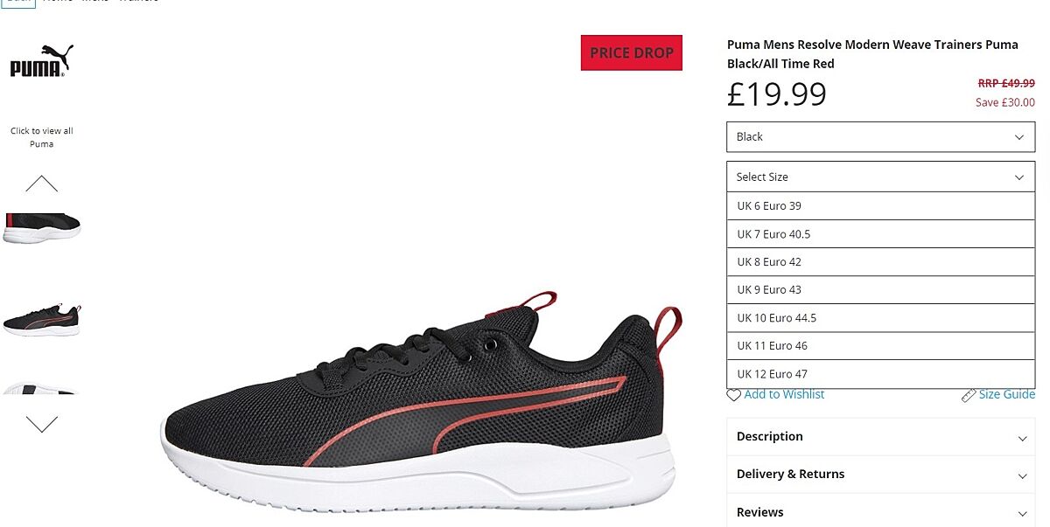Click the size guide ruler icon
The height and width of the screenshot is (527, 1050).
tap(969, 395)
